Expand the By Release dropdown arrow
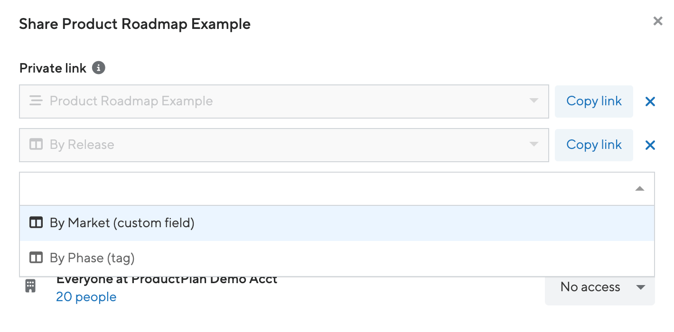 point(534,145)
